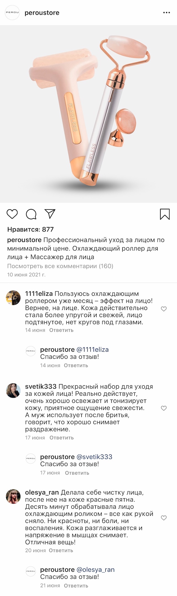177x596 pixels.
Task: Open the three-dot post options menu
Action: tap(166, 13)
